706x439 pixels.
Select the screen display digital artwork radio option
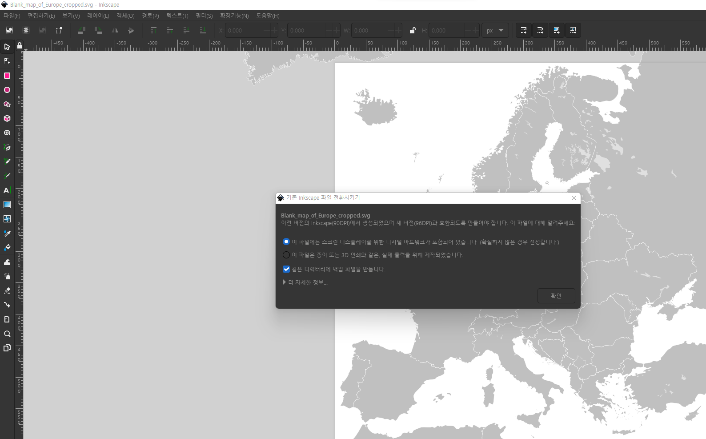coord(286,242)
